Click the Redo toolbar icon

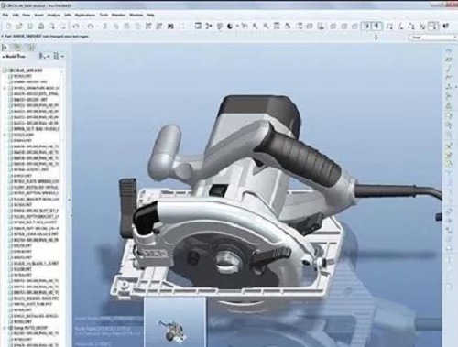[x=91, y=27]
